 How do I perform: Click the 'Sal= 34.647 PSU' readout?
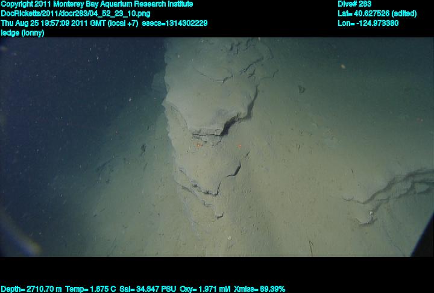(x=148, y=289)
